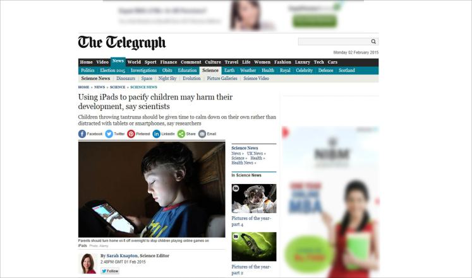Open the Tech menu item
Screen dimensions: 472x278
click(319, 62)
